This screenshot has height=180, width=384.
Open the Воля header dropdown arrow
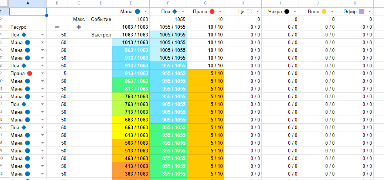[331, 12]
